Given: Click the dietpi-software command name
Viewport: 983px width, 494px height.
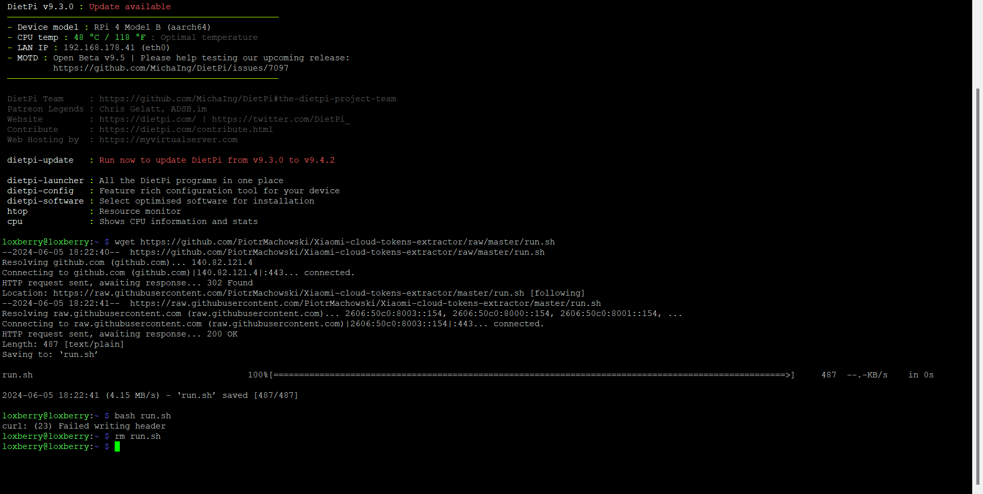Looking at the screenshot, I should [45, 201].
